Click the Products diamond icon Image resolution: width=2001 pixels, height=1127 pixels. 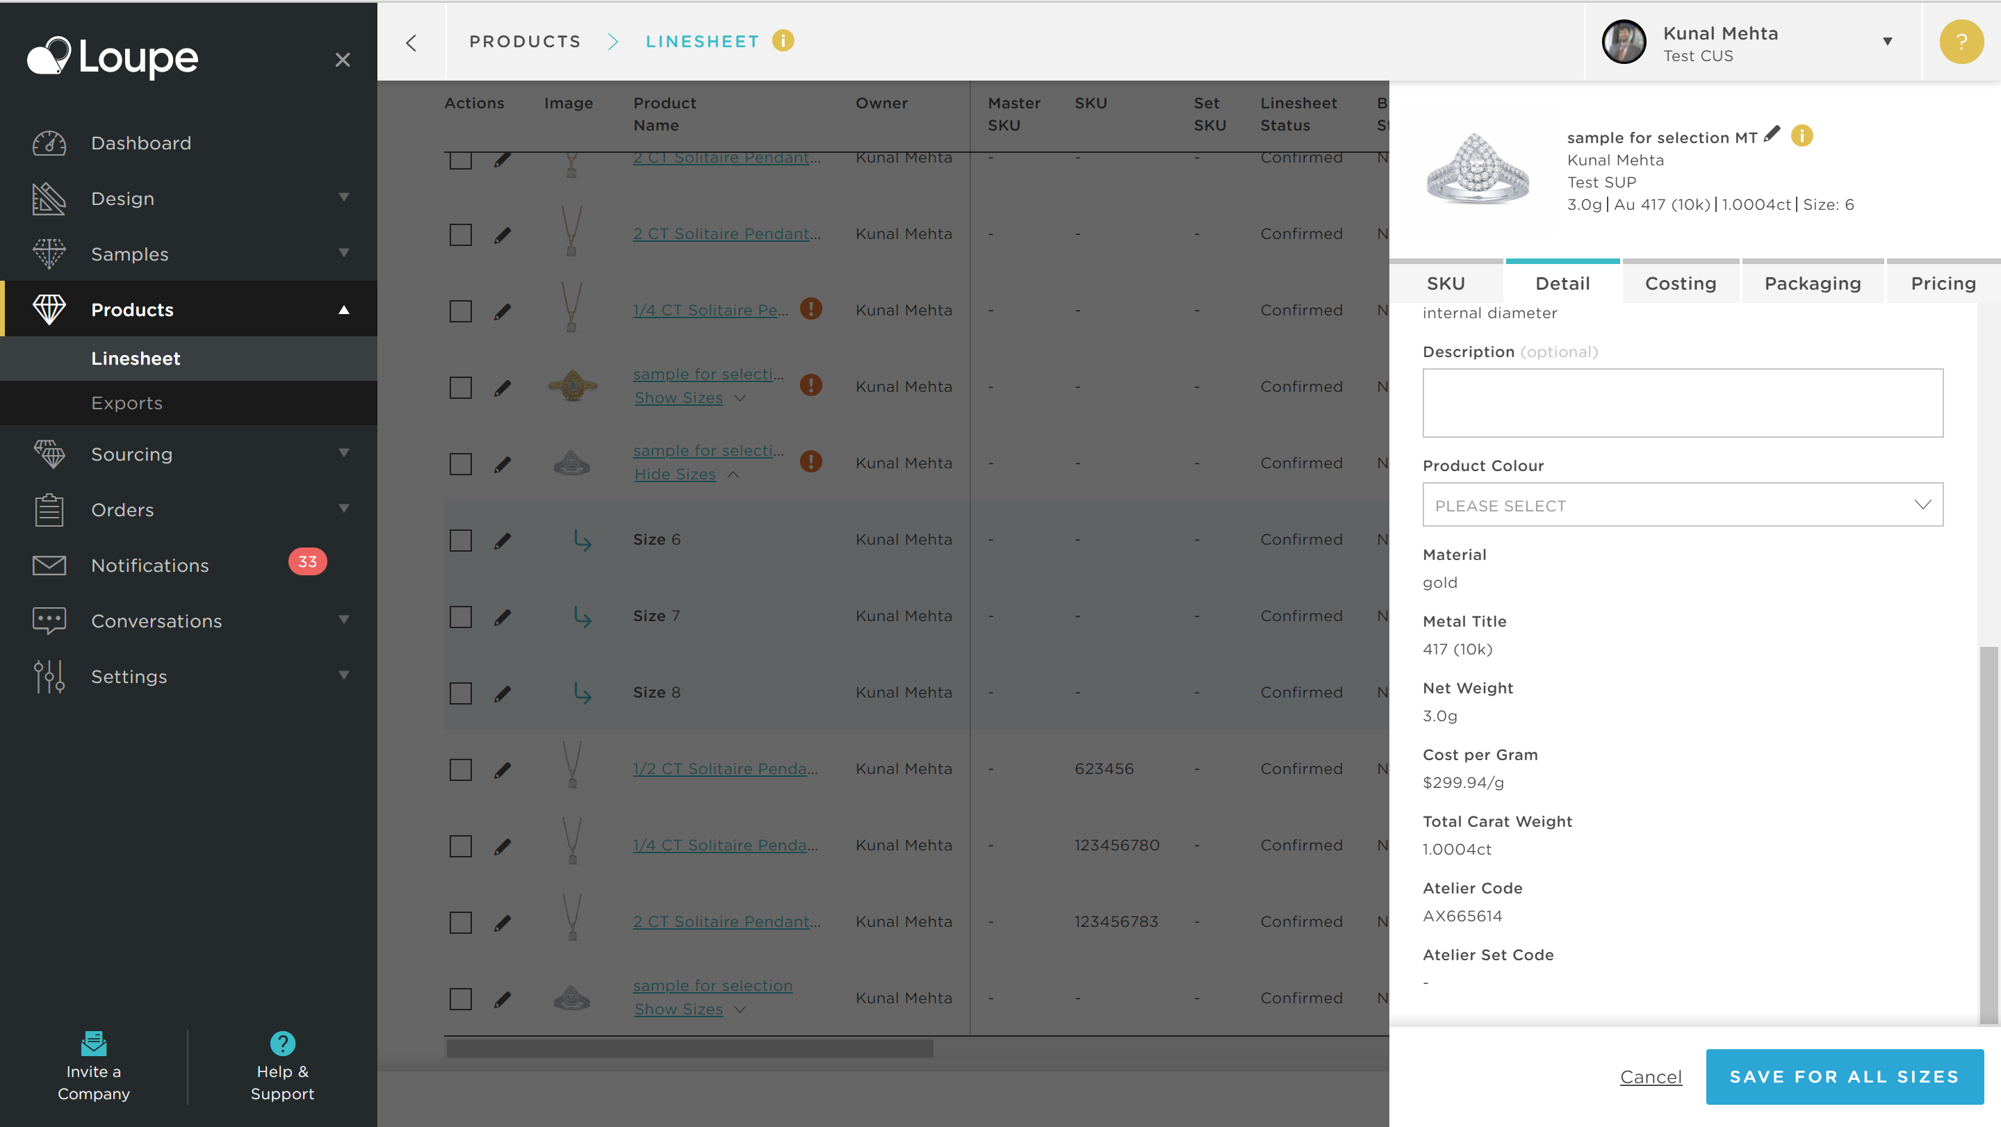tap(49, 310)
